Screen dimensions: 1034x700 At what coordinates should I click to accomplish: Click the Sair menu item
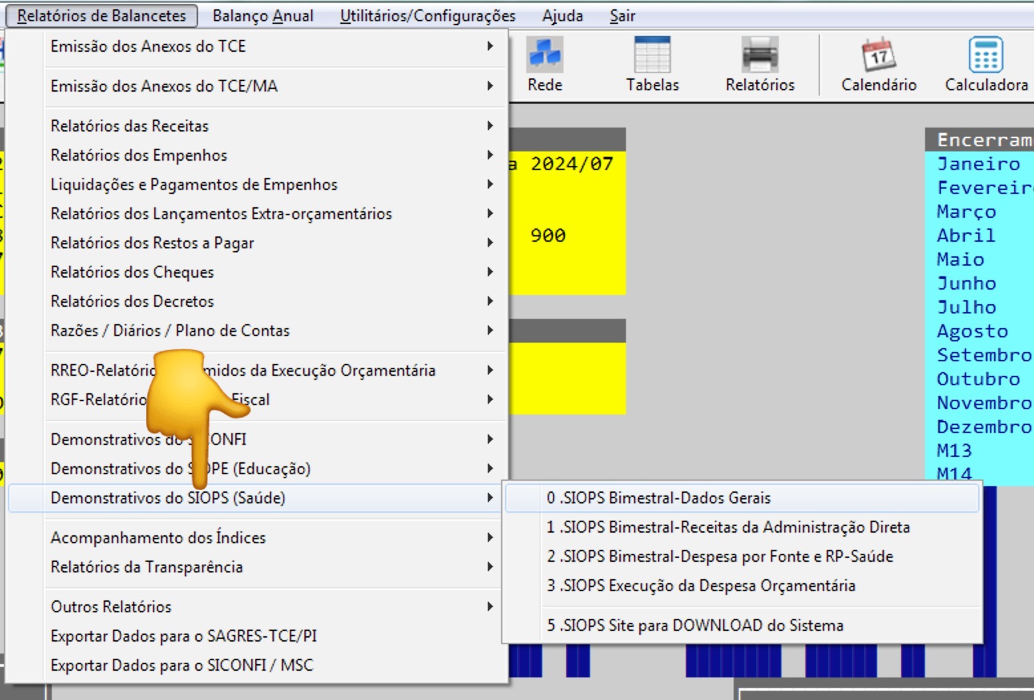pyautogui.click(x=623, y=15)
